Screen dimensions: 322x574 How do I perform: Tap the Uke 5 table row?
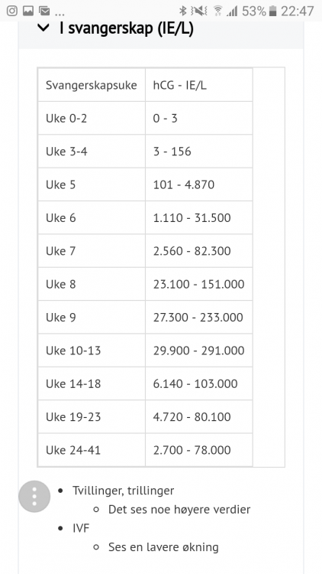pos(145,184)
